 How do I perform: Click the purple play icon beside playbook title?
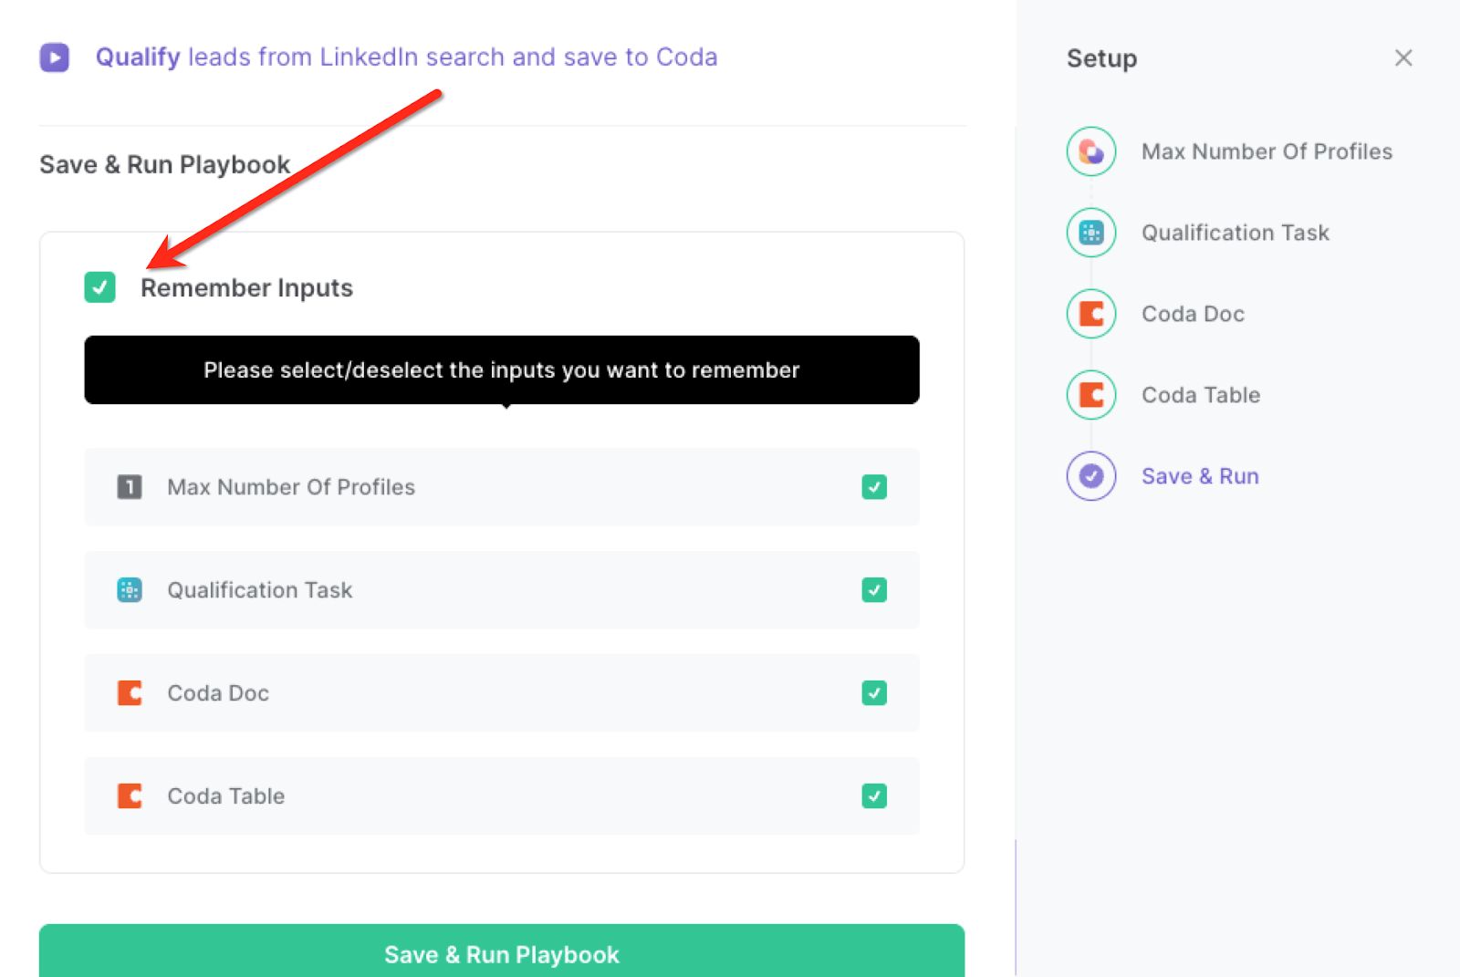click(55, 57)
